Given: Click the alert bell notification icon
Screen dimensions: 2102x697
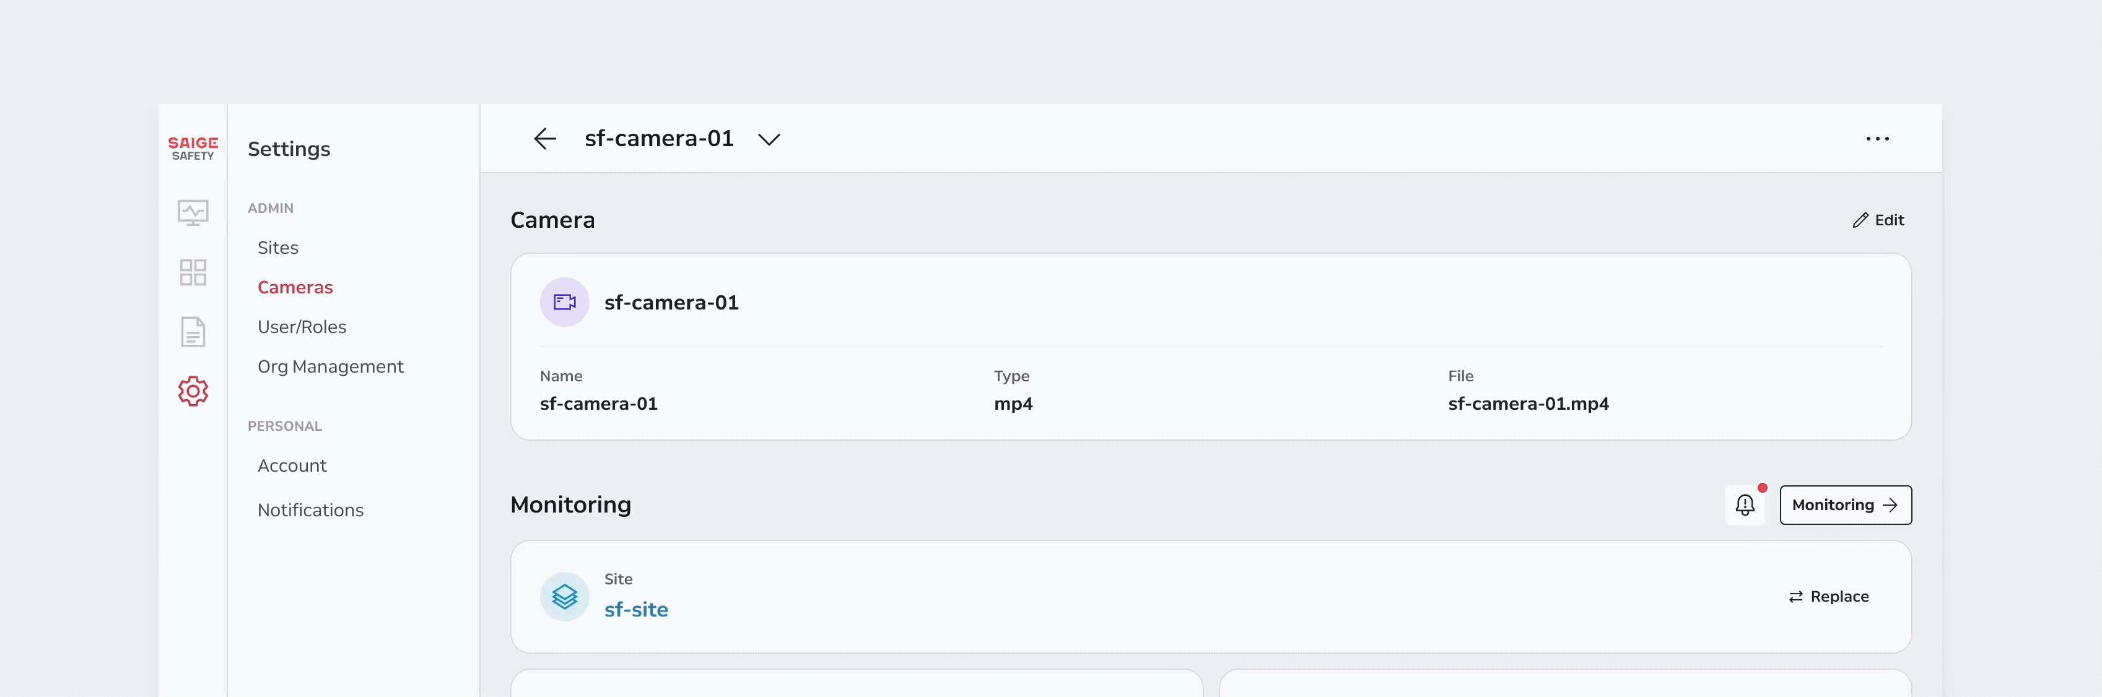Looking at the screenshot, I should 1745,506.
